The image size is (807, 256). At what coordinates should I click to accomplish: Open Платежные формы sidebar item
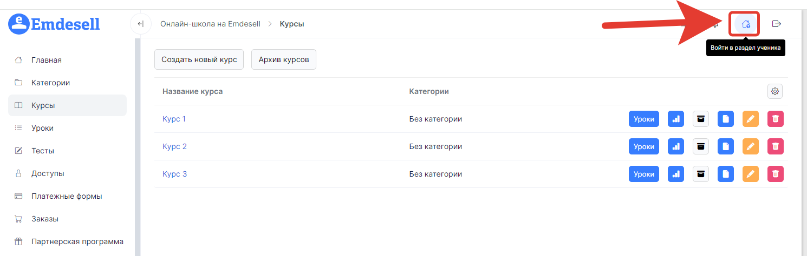tap(67, 196)
